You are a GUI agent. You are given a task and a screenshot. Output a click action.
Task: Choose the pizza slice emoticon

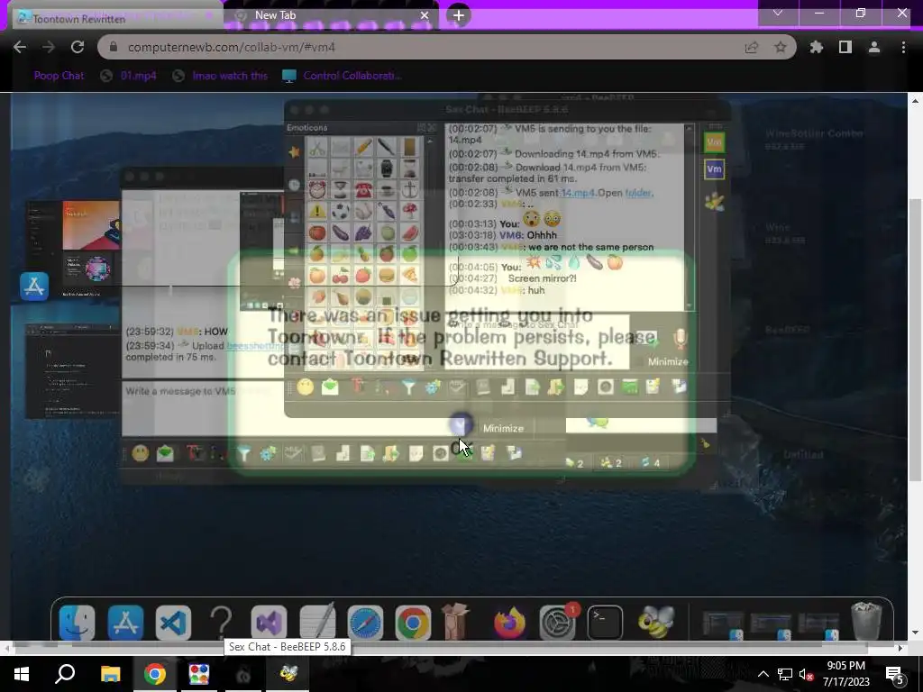(x=410, y=275)
